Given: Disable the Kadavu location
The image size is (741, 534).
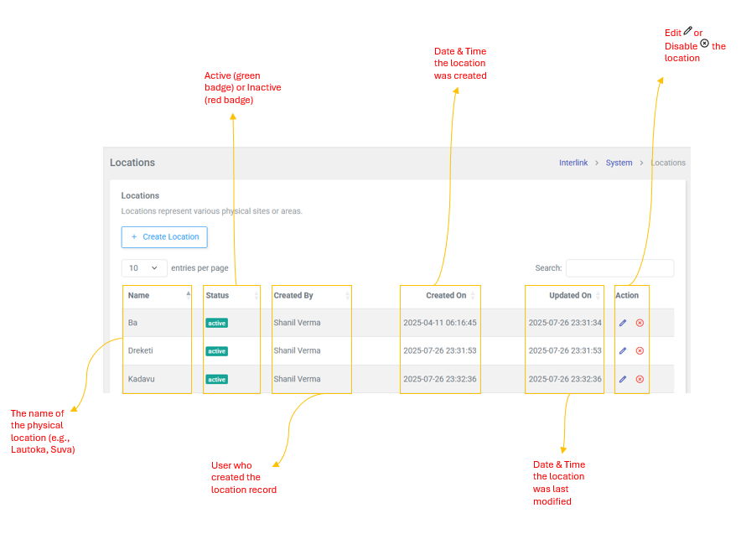Looking at the screenshot, I should click(x=640, y=379).
